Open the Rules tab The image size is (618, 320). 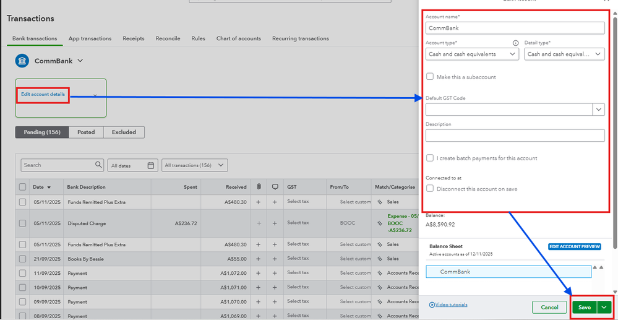(198, 38)
